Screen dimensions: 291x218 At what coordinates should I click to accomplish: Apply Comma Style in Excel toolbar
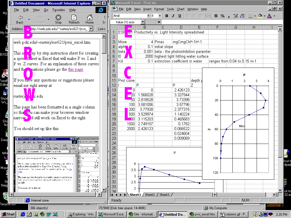coord(229,16)
